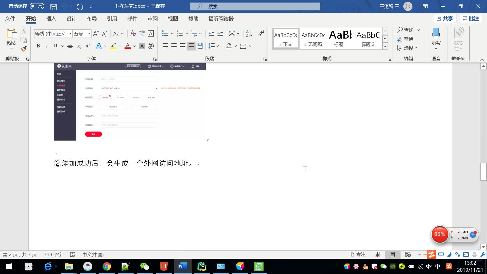Sort paragraphs with the A-Z icon
487x274 pixels.
(x=249, y=33)
